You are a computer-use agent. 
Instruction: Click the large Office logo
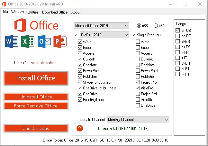pyautogui.click(x=36, y=25)
